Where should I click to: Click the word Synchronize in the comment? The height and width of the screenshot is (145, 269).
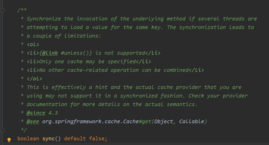click(44, 19)
